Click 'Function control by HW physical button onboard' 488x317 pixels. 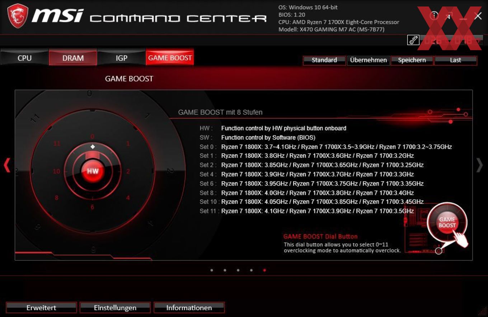pos(284,128)
